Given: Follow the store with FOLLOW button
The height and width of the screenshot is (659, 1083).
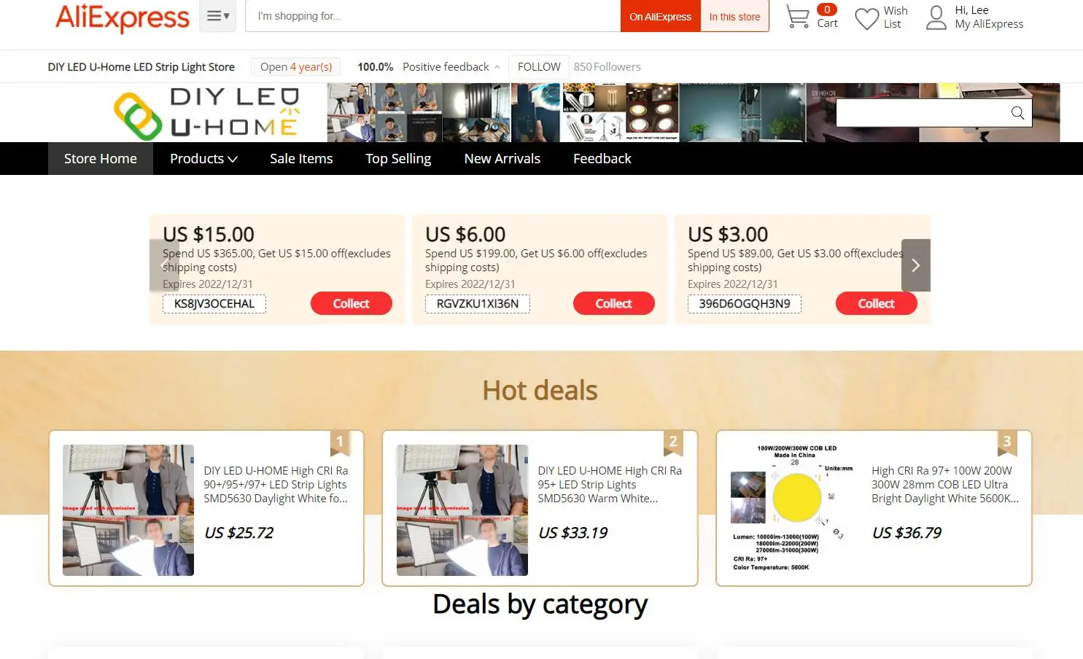Looking at the screenshot, I should point(539,67).
